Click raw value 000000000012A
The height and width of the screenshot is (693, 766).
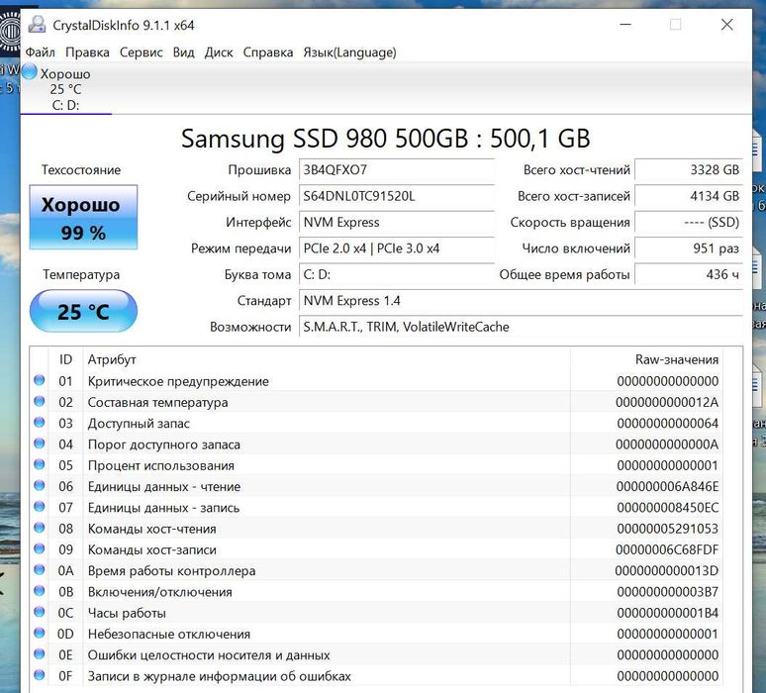click(667, 402)
